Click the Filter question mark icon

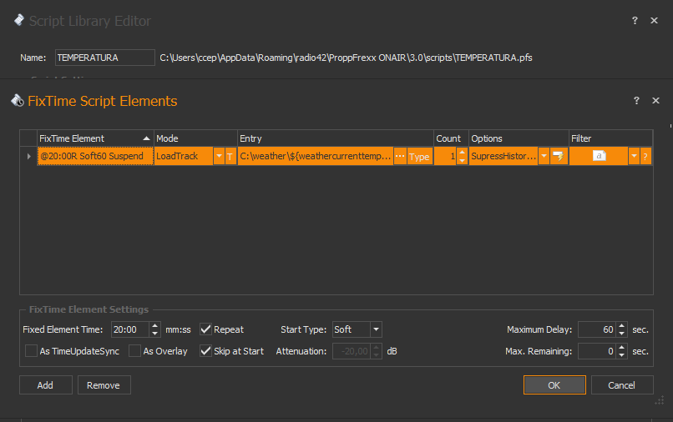point(645,156)
